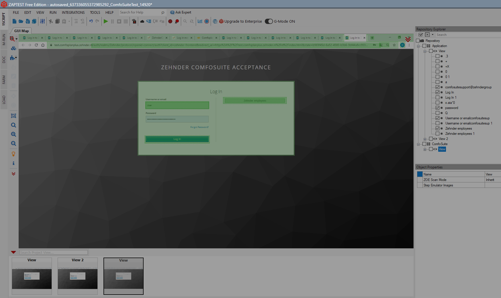Click Upgrade to Enterprise
This screenshot has height=298, width=501.
240,21
